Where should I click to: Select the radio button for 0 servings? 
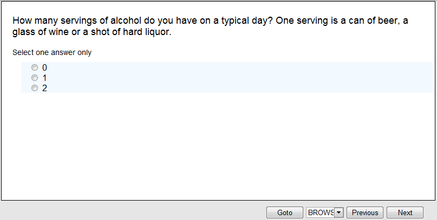35,68
